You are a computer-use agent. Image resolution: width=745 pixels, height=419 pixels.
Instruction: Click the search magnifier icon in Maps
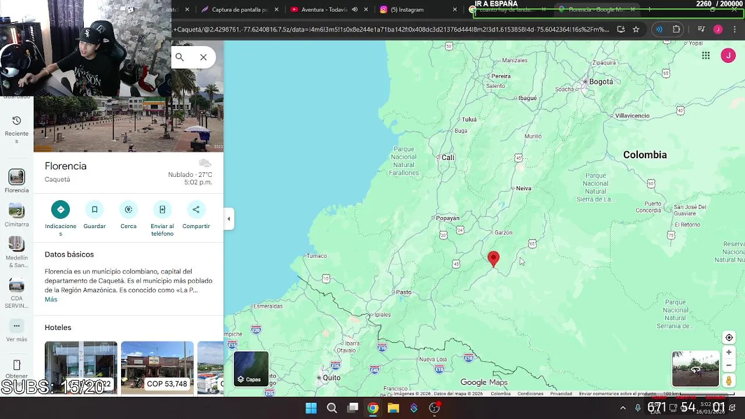tap(180, 57)
